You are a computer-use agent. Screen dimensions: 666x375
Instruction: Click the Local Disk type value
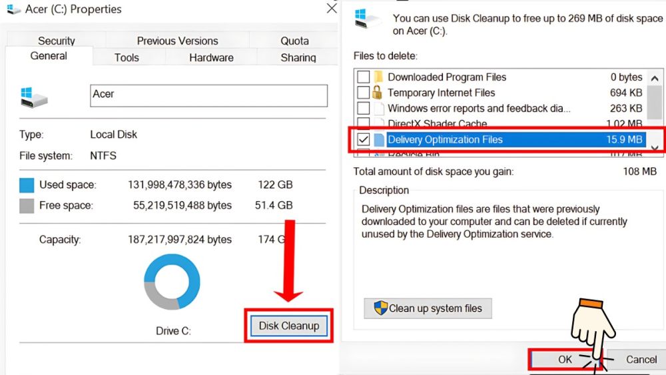pyautogui.click(x=113, y=135)
